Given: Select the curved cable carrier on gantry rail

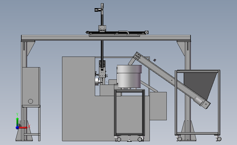Looking at the screenshot, I should click(124, 33).
